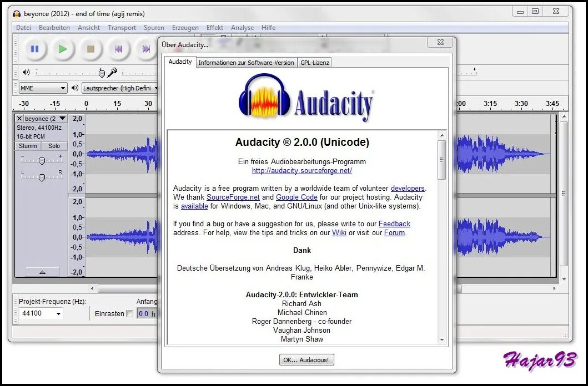588x386 pixels.
Task: Click the Stop button in transport toolbar
Action: click(91, 49)
